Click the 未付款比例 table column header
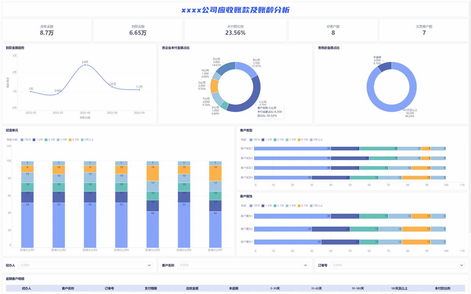Screen dimensions: 471x294 [442, 289]
